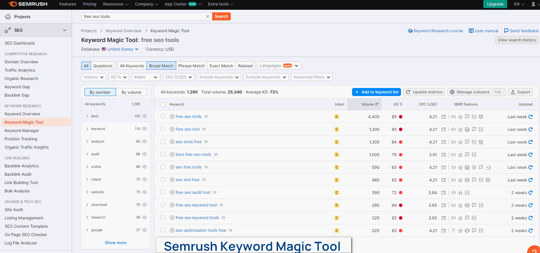
Task: Refresh metrics for 'free seo audit tool' row
Action: [531, 193]
